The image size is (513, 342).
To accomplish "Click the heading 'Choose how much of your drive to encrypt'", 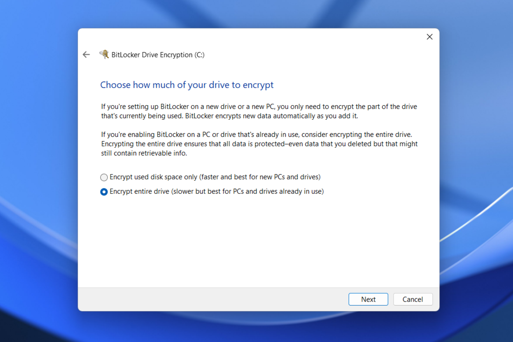I will [187, 85].
